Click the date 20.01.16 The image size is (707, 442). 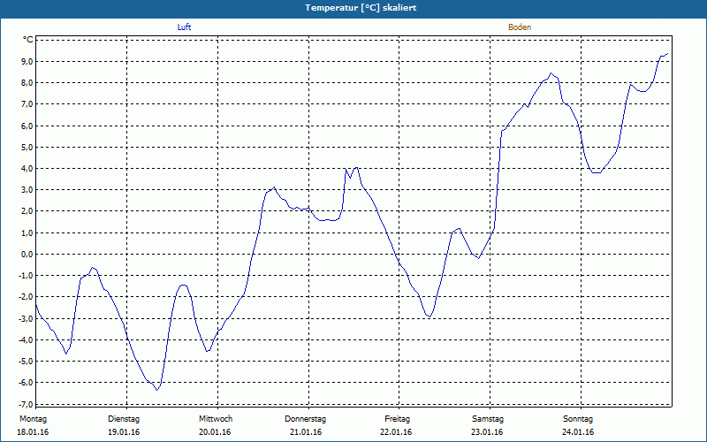pos(215,432)
